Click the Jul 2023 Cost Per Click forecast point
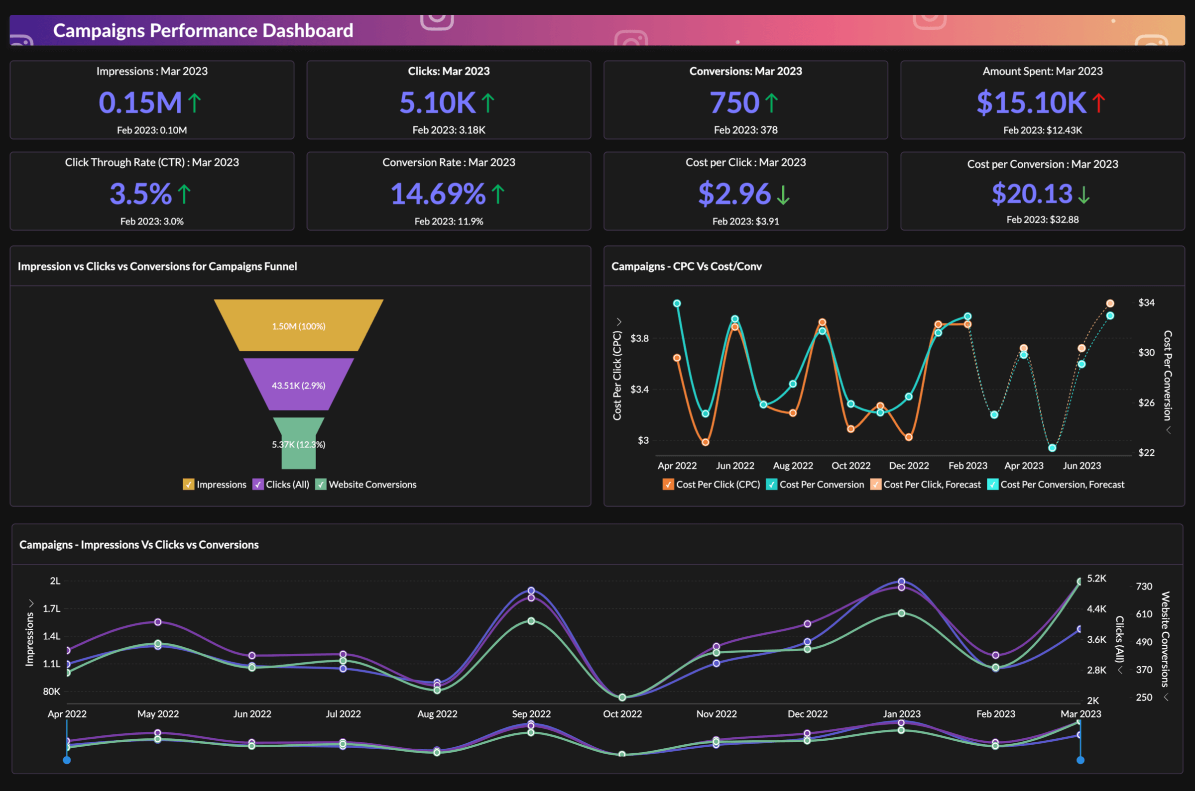1195x791 pixels. coord(1110,303)
